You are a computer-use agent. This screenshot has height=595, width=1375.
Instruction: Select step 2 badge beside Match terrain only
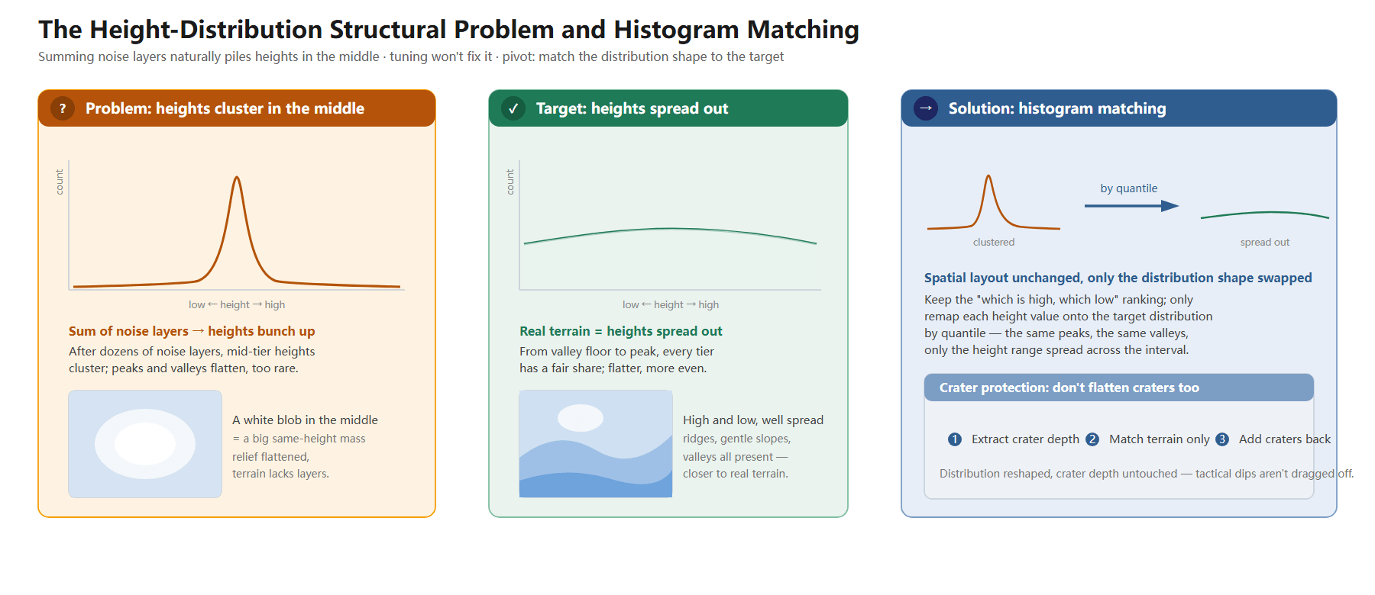(1092, 439)
